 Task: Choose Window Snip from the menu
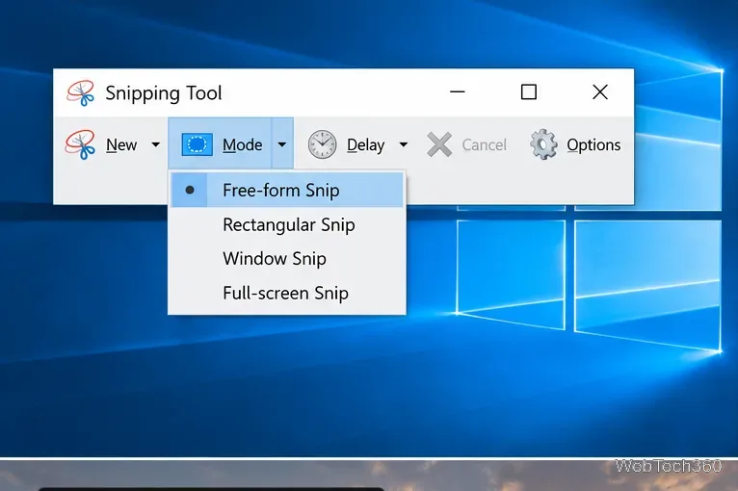click(287, 259)
